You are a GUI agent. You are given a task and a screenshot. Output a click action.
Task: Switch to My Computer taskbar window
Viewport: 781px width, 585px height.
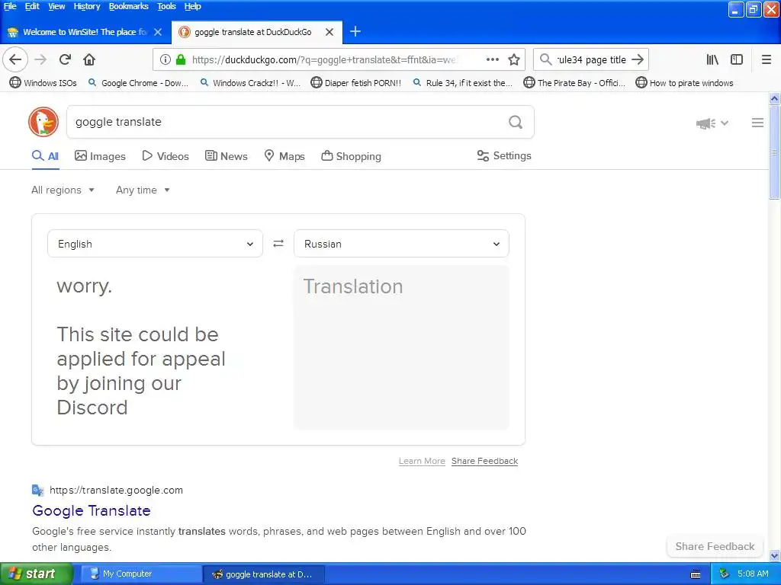tap(141, 574)
